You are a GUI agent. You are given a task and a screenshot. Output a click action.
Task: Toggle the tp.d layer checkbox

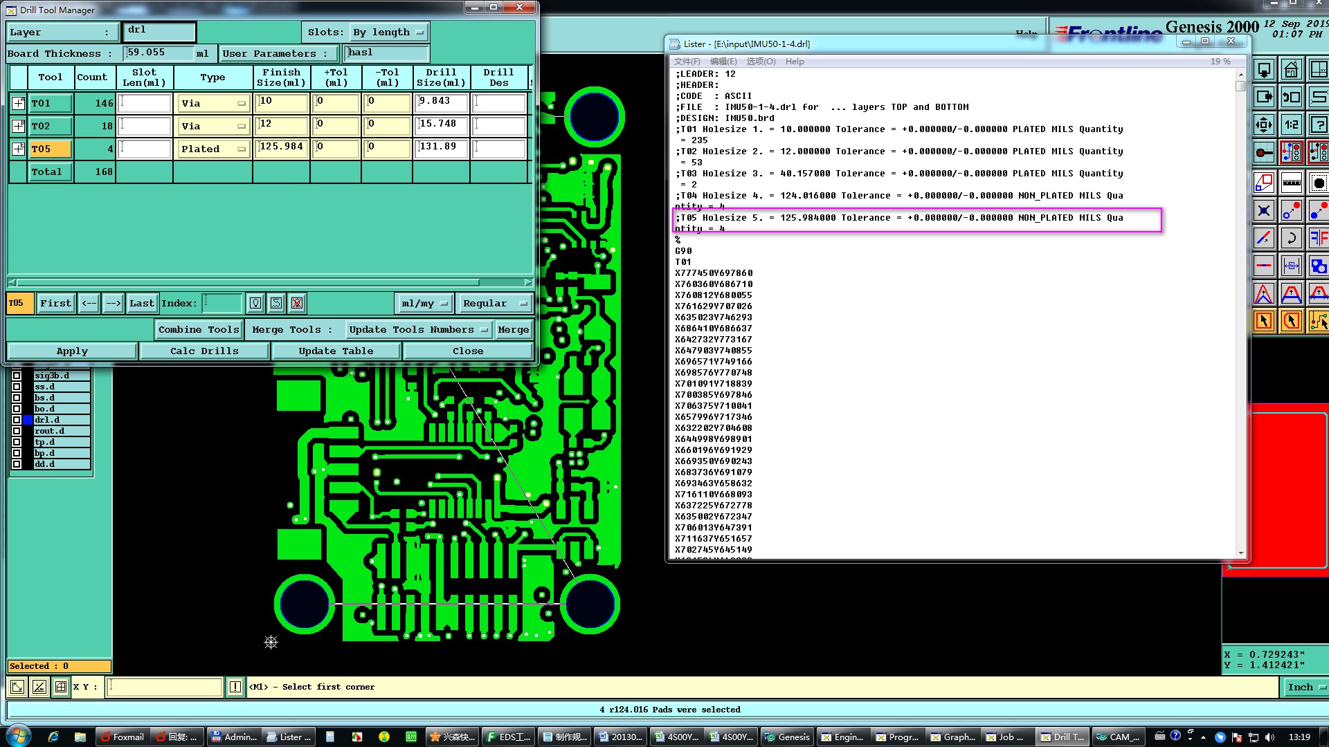17,442
